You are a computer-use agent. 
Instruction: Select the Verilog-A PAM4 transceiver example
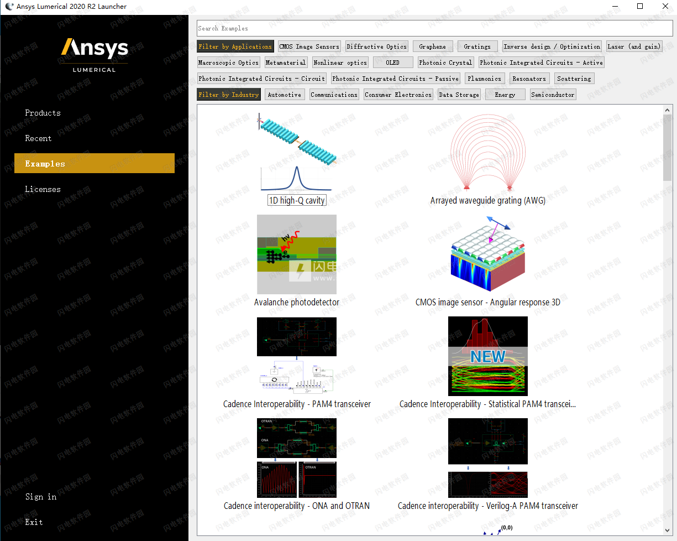click(488, 465)
